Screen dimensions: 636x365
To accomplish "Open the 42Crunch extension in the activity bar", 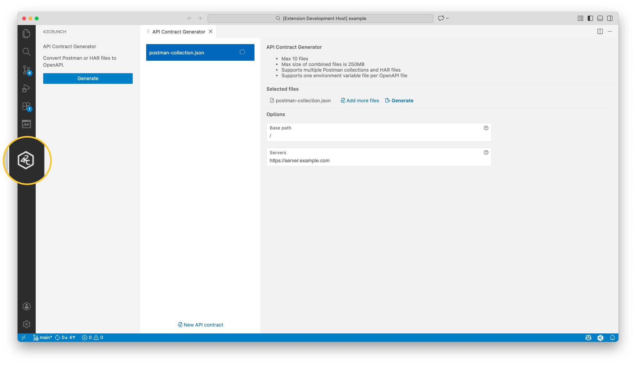I will tap(27, 160).
